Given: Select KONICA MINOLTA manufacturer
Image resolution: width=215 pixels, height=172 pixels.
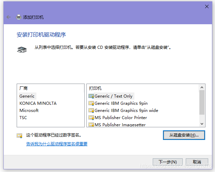Looking at the screenshot, I should coord(38,103).
